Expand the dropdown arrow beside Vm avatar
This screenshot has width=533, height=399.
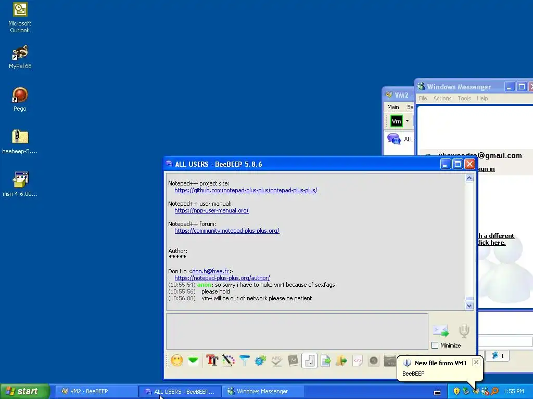click(407, 121)
